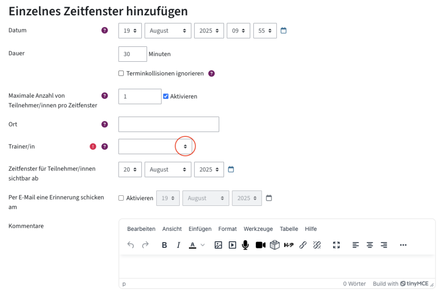Open help icon for Ort
Image resolution: width=448 pixels, height=293 pixels.
click(x=105, y=124)
